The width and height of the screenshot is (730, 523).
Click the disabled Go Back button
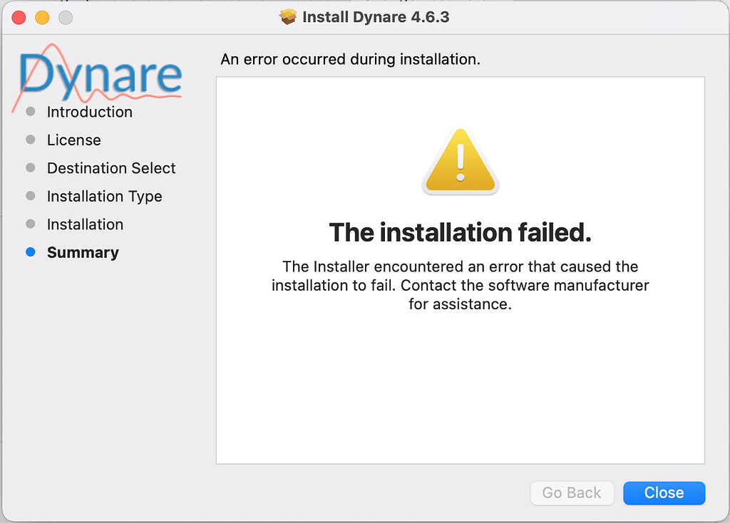[x=572, y=492]
